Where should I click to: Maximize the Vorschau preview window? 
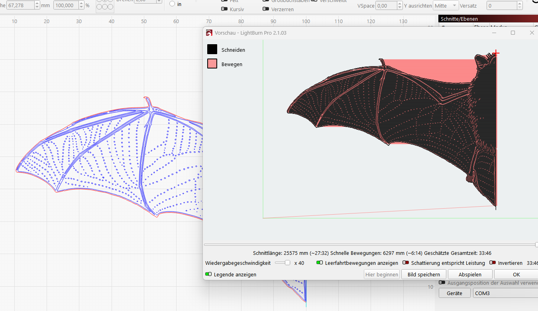[x=513, y=33]
